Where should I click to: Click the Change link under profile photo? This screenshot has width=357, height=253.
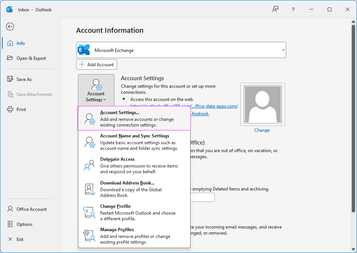point(262,130)
